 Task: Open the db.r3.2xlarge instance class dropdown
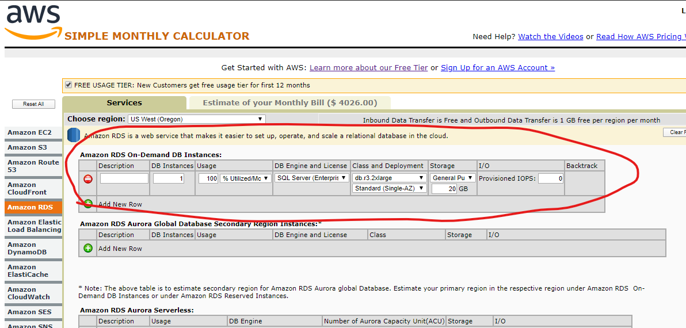point(390,178)
